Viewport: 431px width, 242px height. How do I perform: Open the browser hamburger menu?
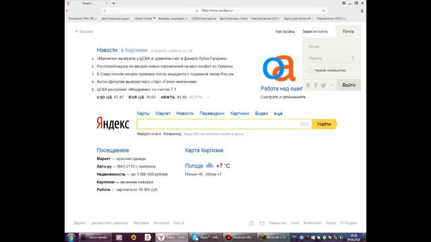pos(344,3)
